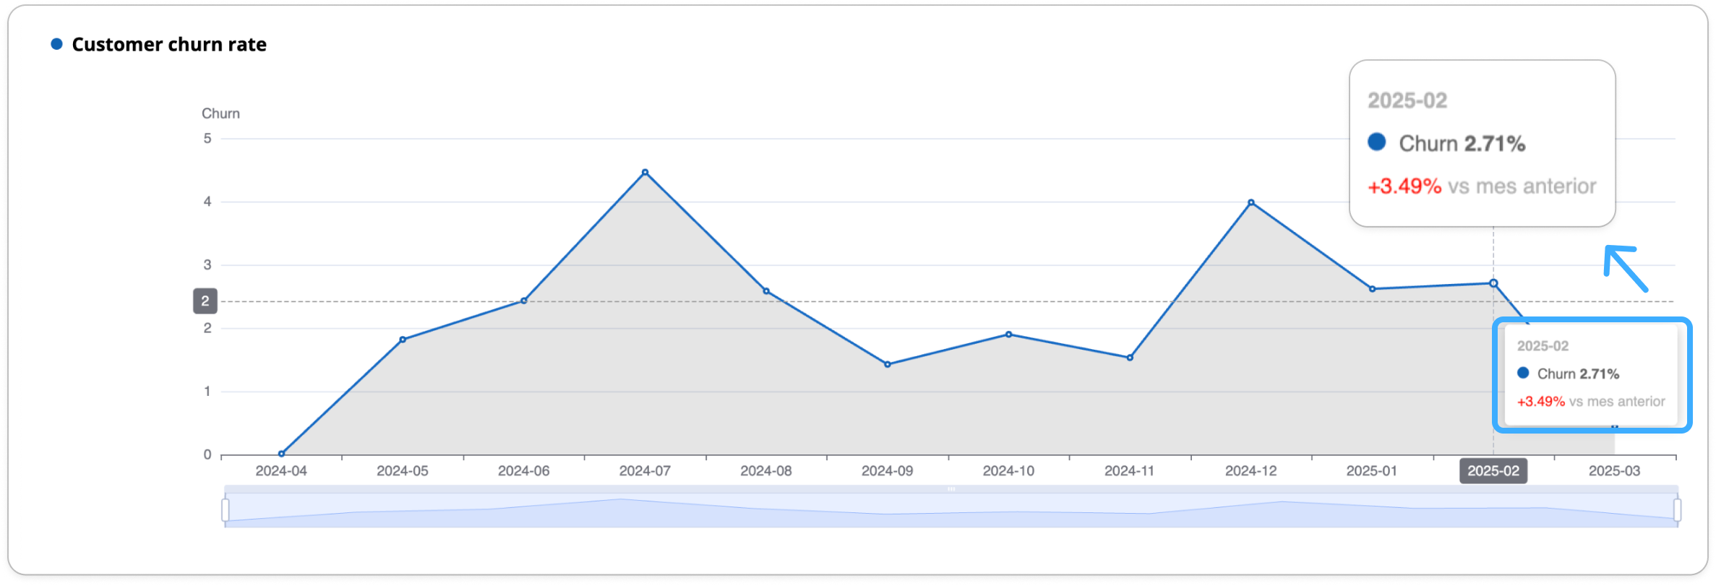Click the 2024-09 x-axis label

coord(888,471)
